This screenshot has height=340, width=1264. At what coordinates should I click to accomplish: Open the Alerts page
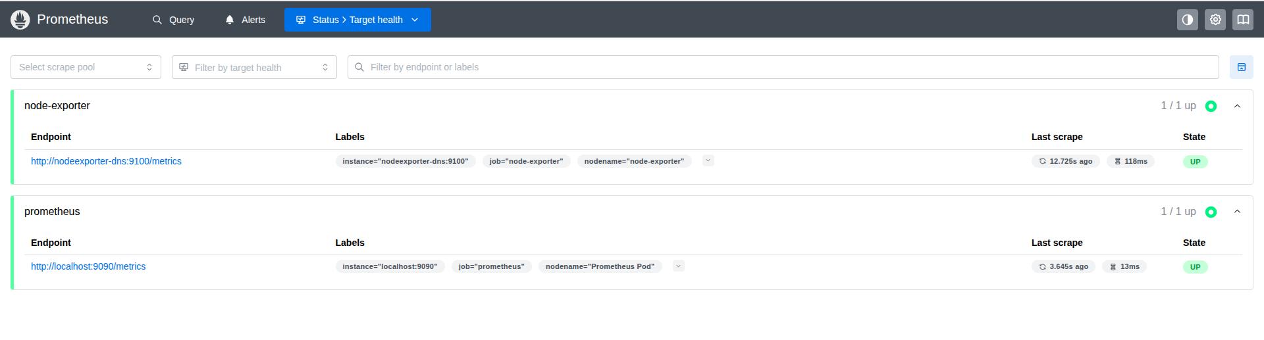246,20
